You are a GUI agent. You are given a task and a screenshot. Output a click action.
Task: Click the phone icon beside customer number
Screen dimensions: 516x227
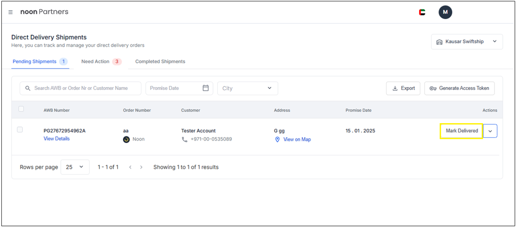[x=185, y=139]
